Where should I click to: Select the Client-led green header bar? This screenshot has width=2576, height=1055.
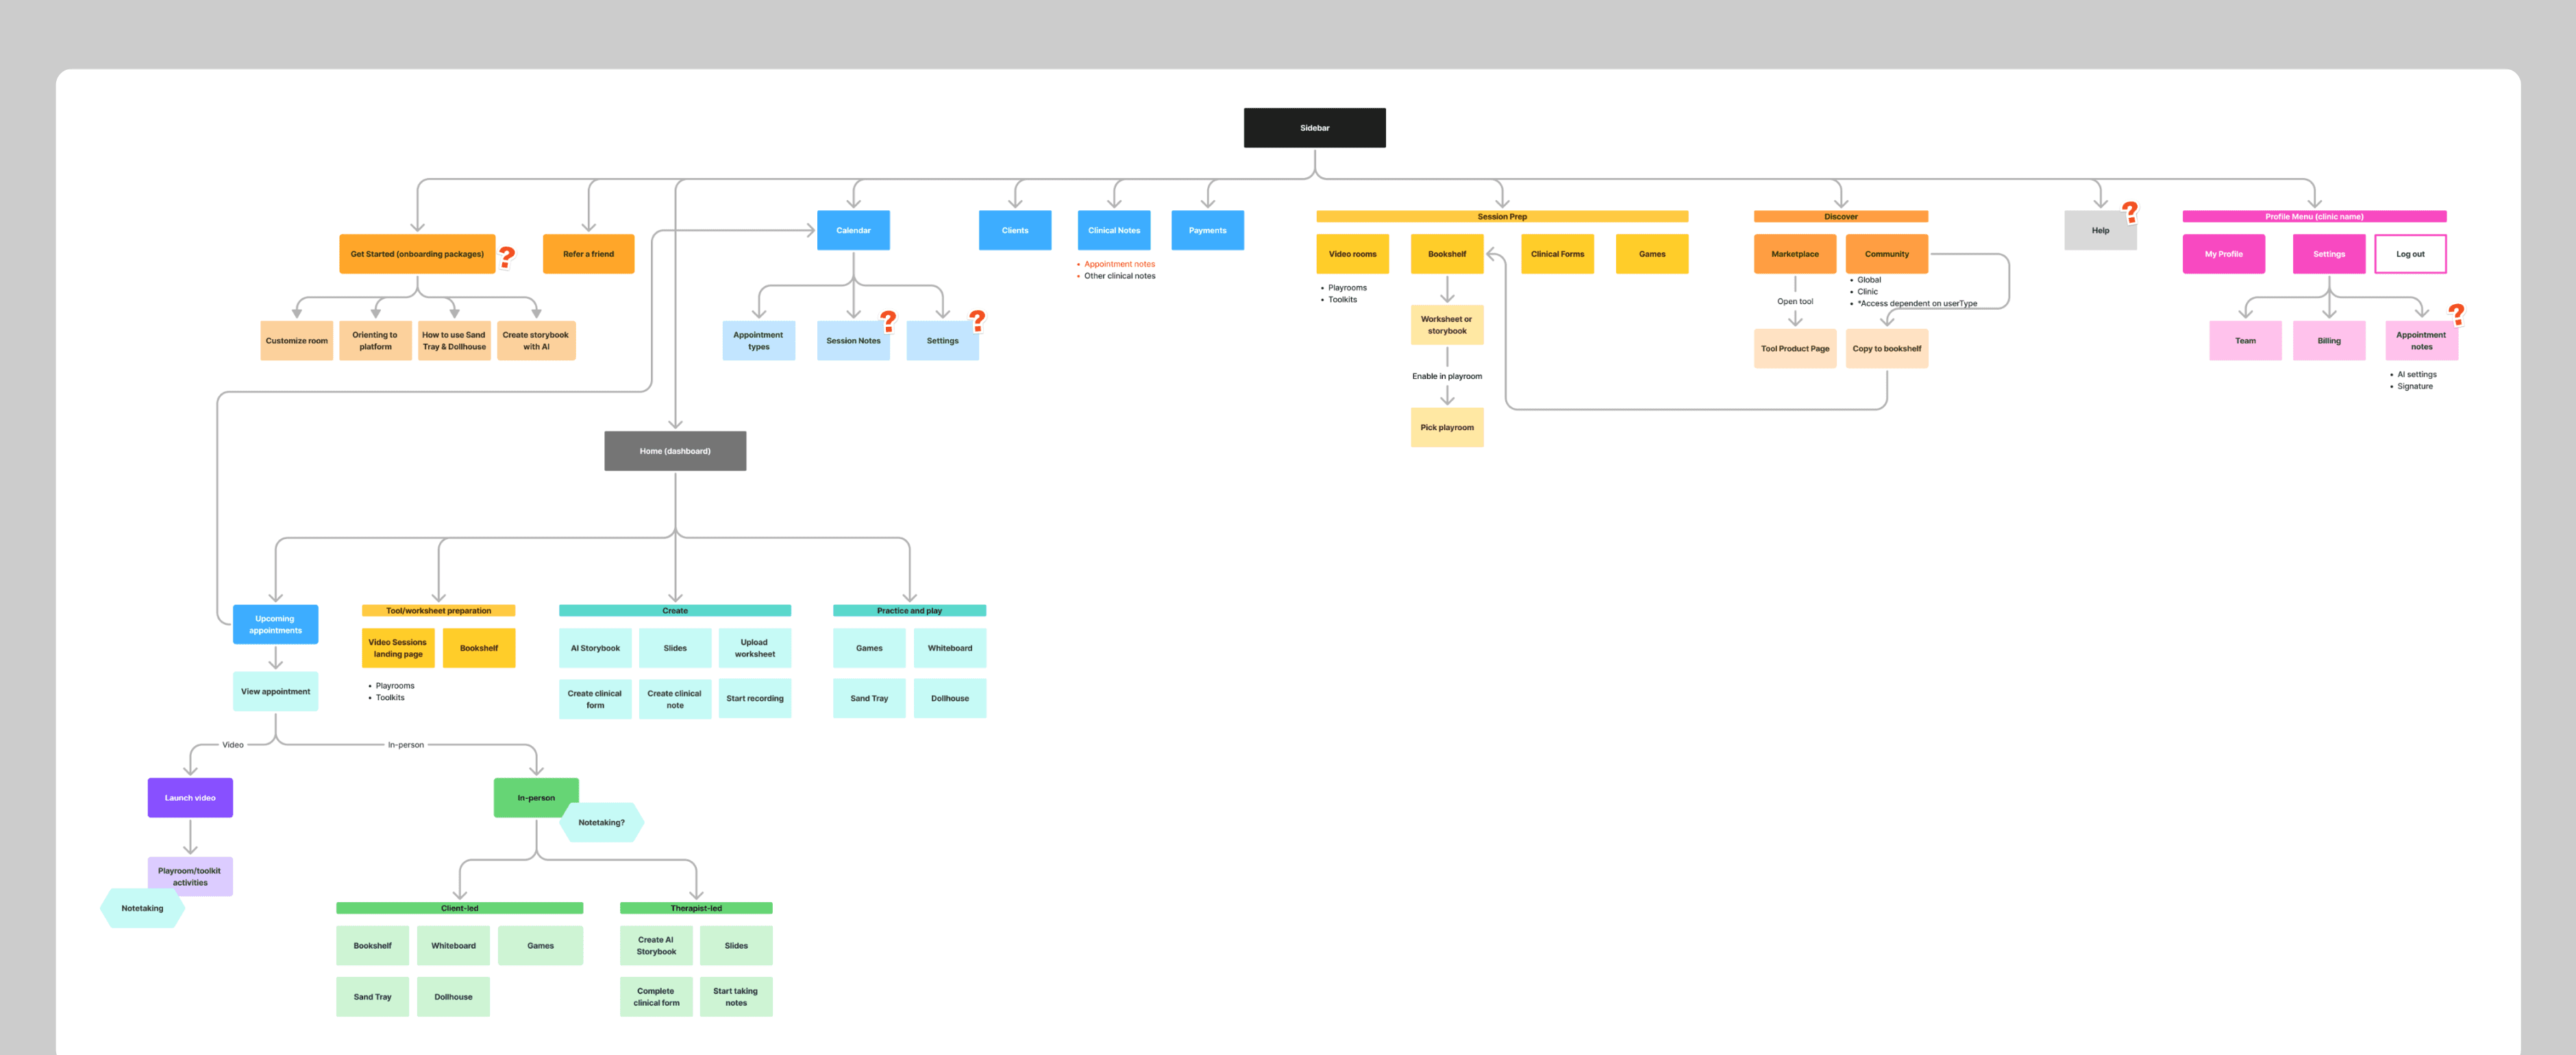coord(459,908)
